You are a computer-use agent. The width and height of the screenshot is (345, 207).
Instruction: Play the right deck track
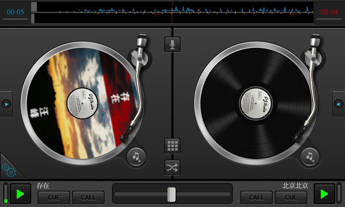[324, 194]
